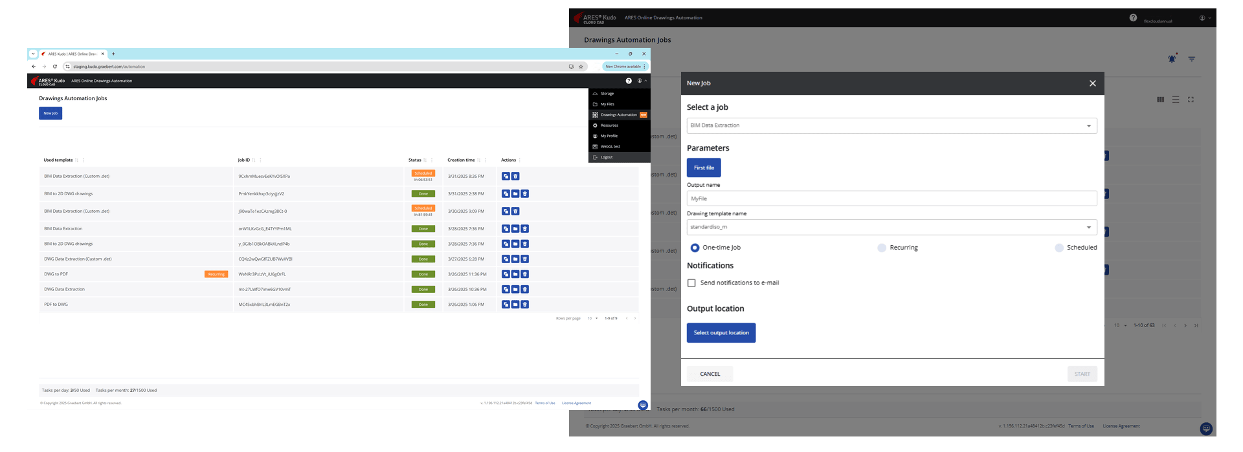Click the Chrome address bar URL

click(109, 67)
